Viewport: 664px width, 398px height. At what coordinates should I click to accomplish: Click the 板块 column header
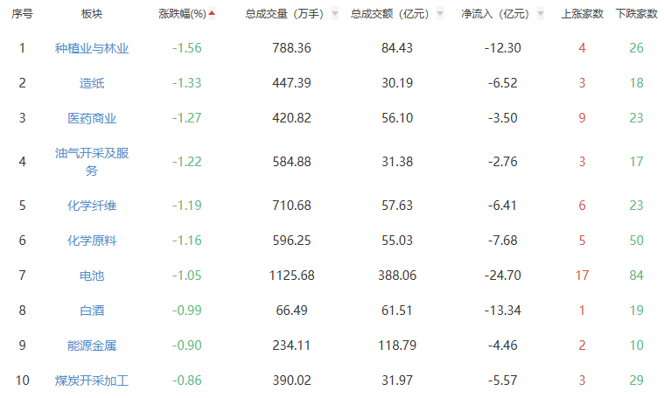click(x=92, y=14)
